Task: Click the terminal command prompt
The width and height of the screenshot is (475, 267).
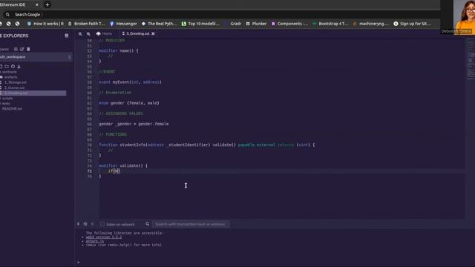Action: 79,263
